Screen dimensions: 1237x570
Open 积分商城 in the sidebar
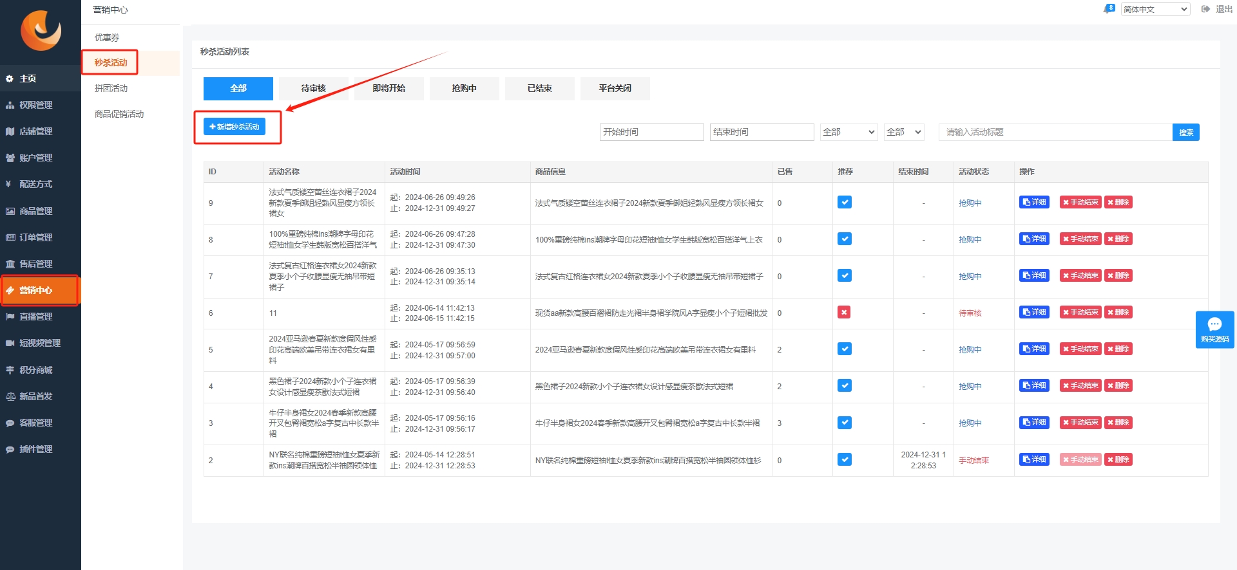[x=41, y=370]
